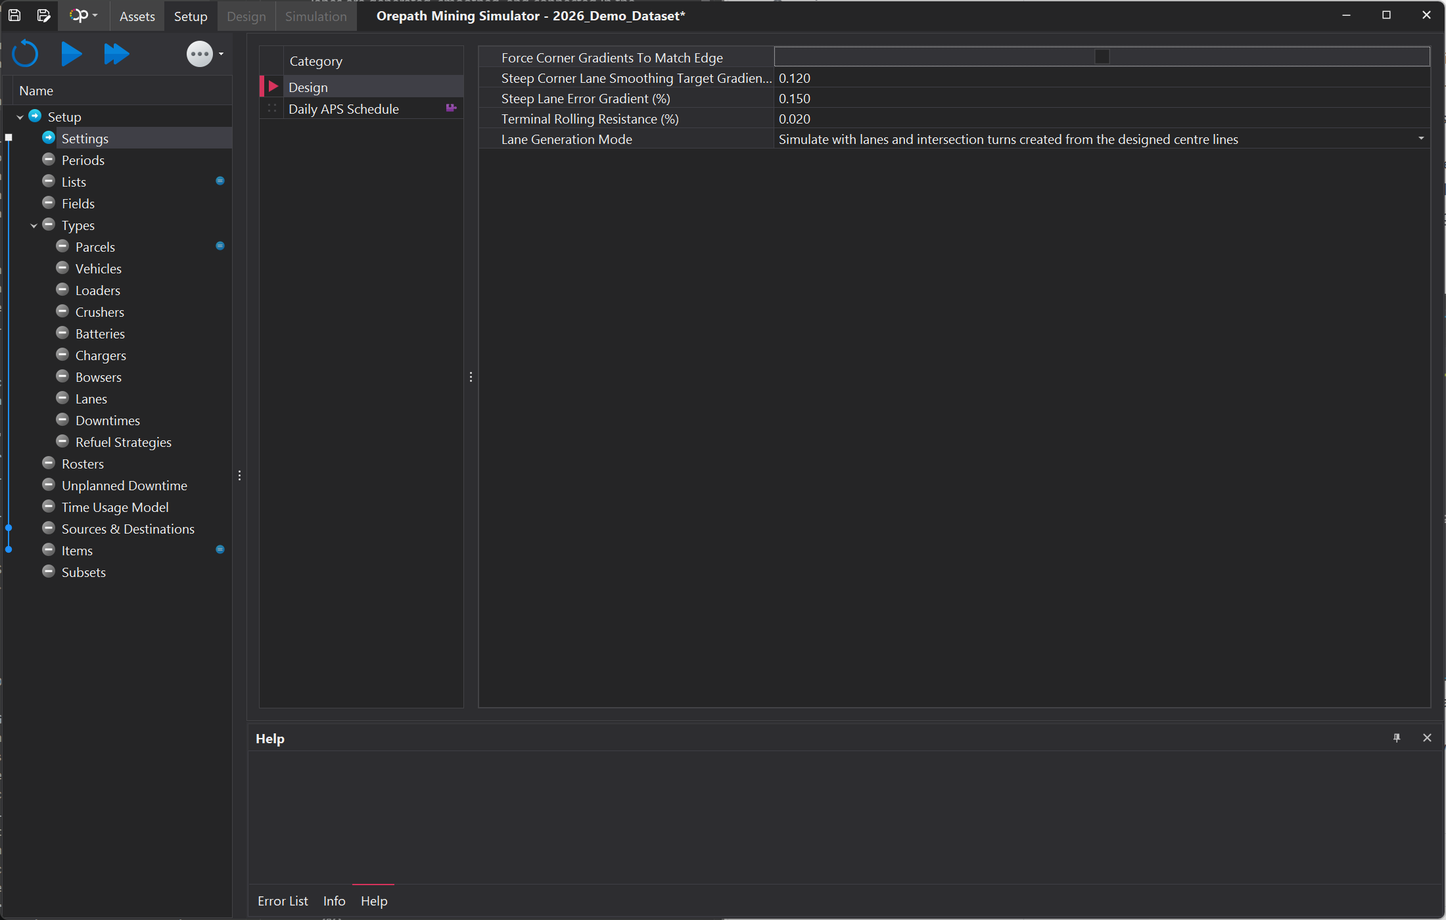Open the ellipsis more options dropdown
The height and width of the screenshot is (920, 1446).
tap(204, 54)
